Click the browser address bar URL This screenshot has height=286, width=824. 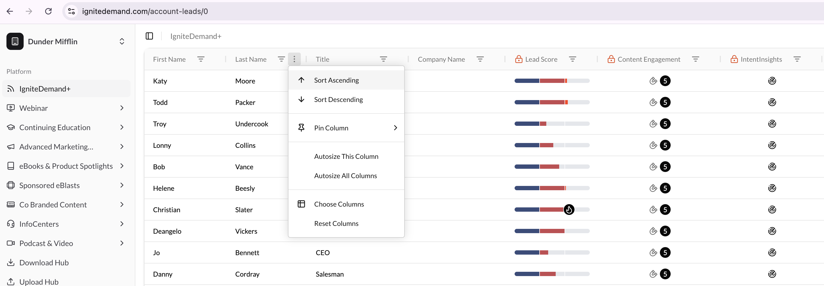[x=145, y=12]
